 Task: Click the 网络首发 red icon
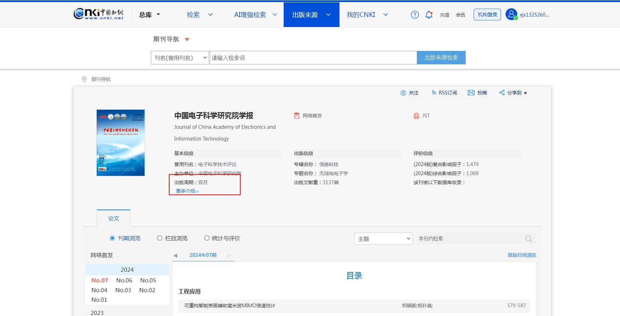click(x=297, y=116)
